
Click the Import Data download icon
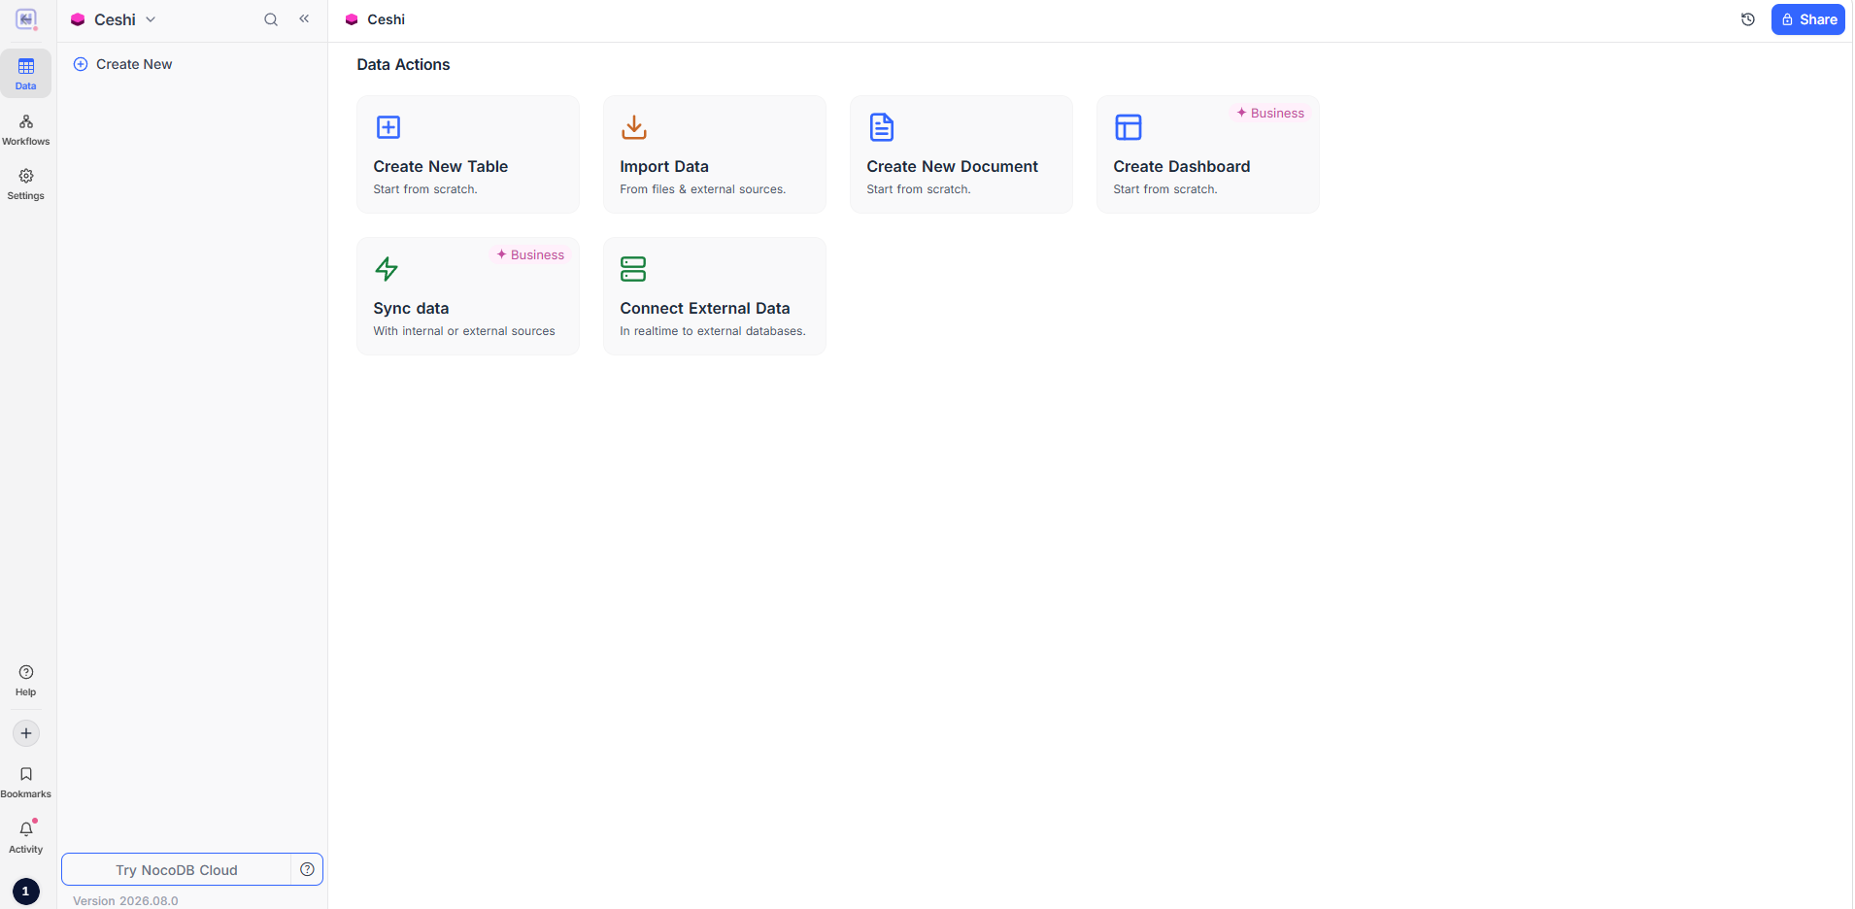click(634, 127)
